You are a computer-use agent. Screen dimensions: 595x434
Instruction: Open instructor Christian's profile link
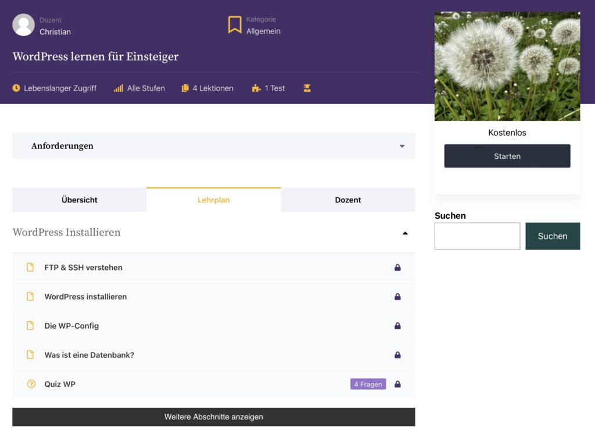[x=55, y=32]
